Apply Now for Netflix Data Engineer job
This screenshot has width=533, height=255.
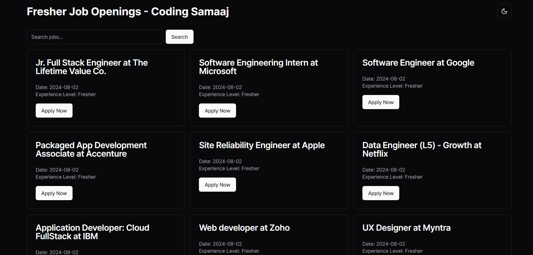pyautogui.click(x=381, y=193)
